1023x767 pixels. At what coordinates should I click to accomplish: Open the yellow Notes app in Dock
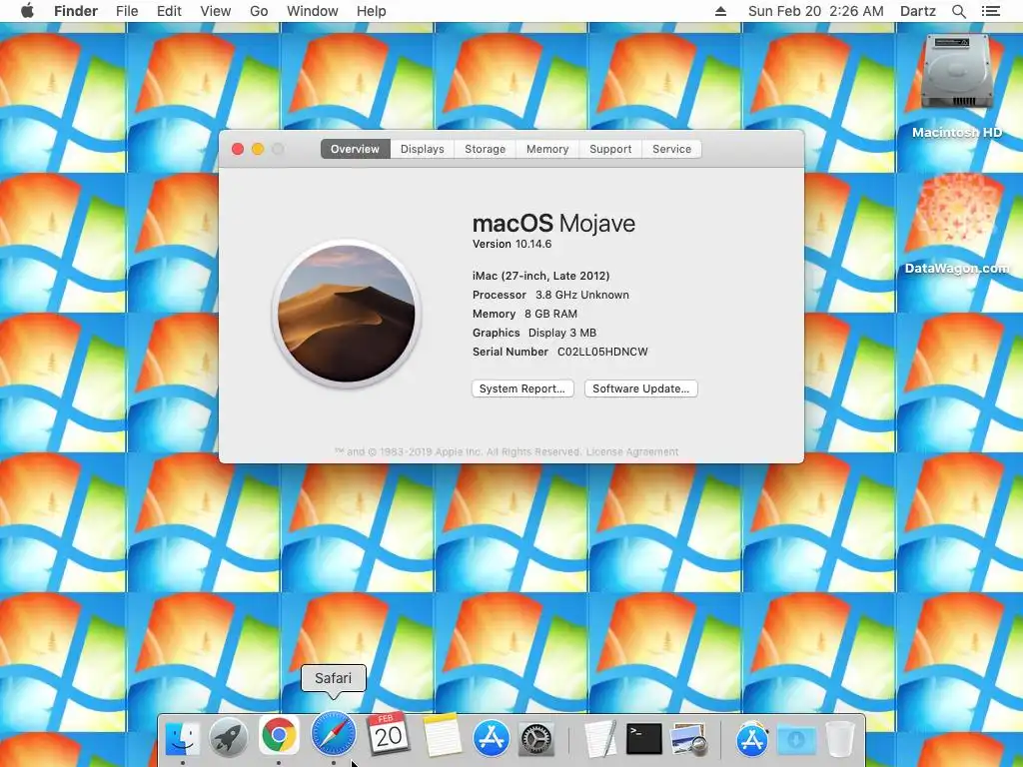point(442,735)
